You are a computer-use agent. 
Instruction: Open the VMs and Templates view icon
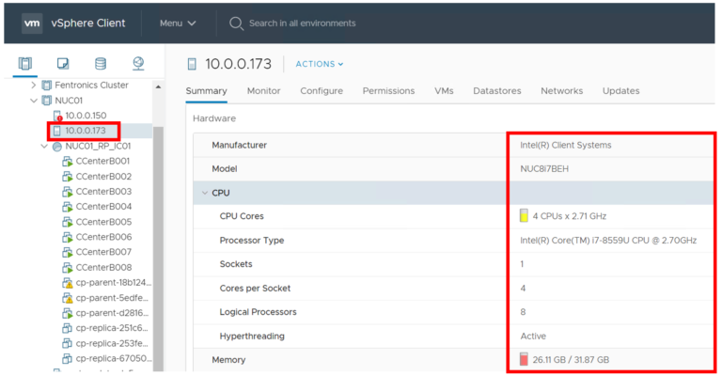(63, 63)
